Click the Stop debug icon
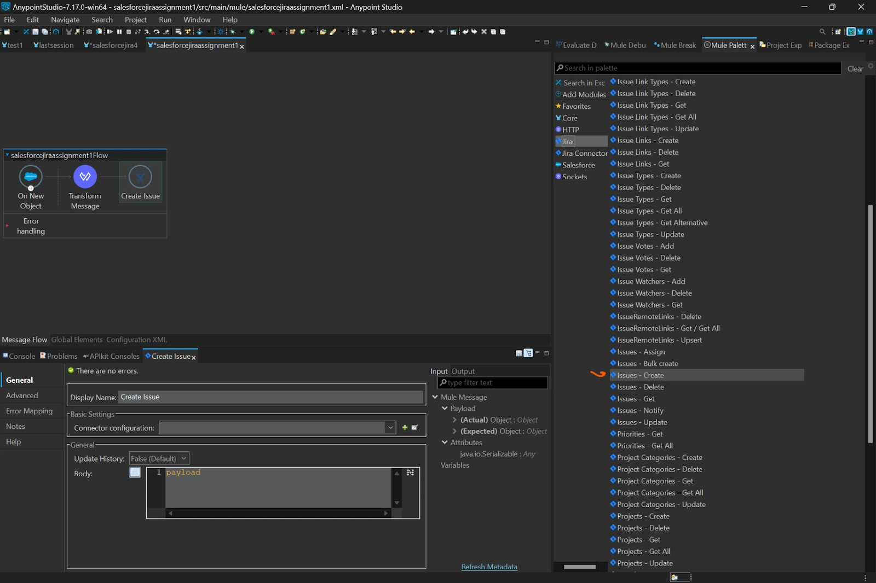The image size is (876, 583). 128,32
